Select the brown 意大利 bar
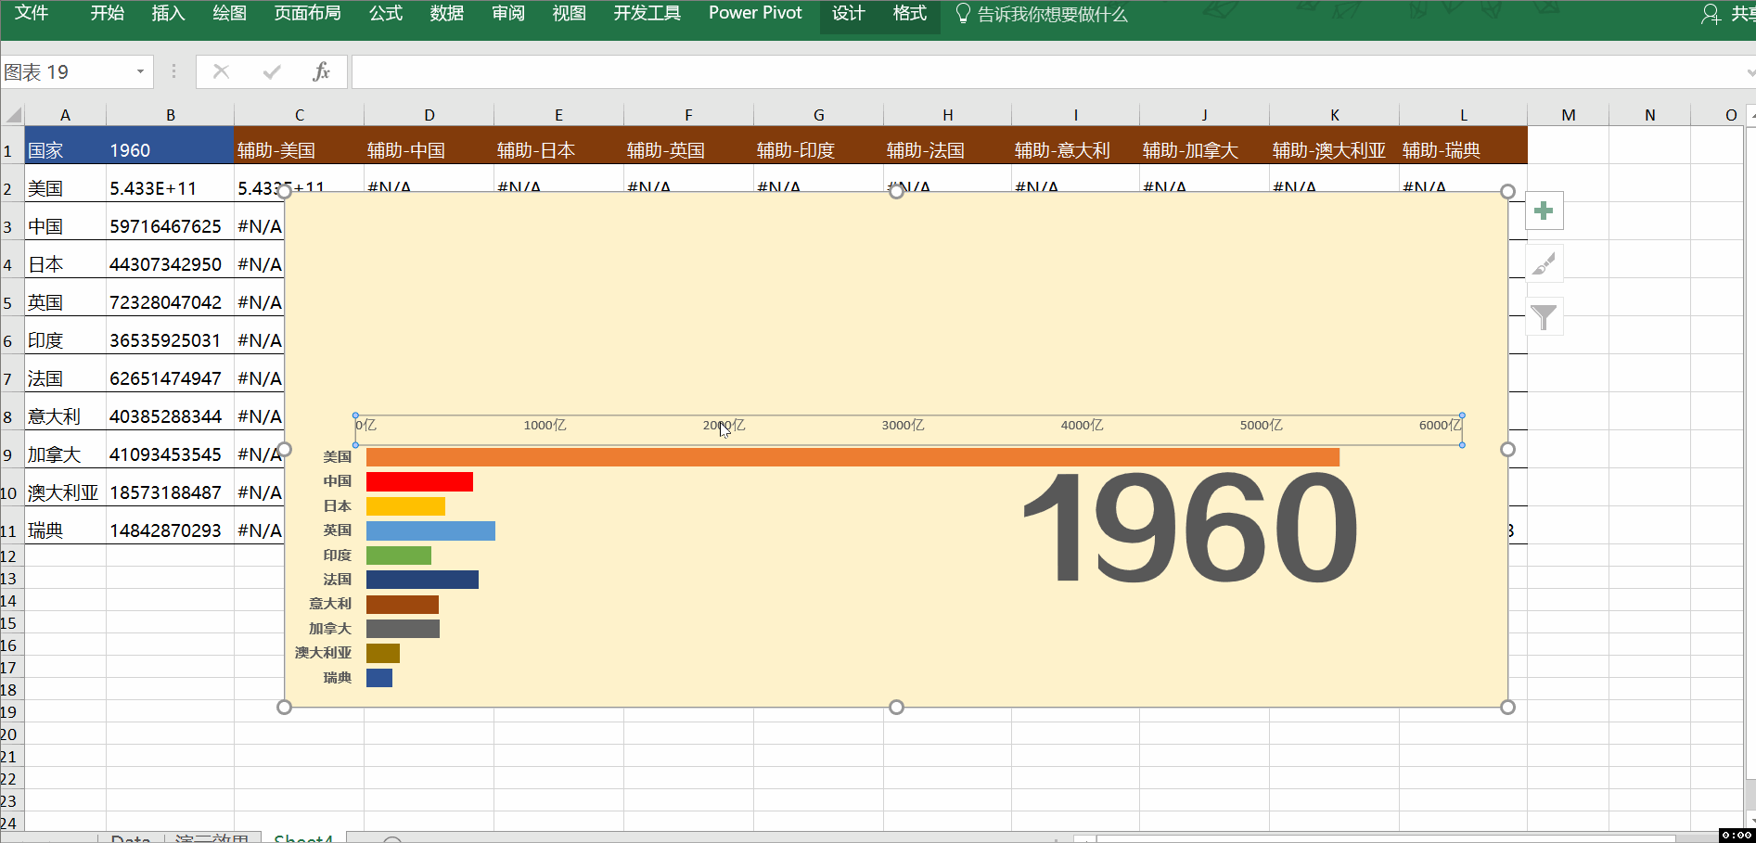This screenshot has height=843, width=1756. click(403, 605)
